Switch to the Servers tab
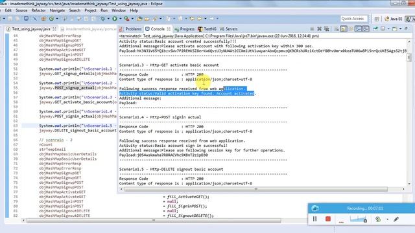Image resolution: width=415 pixels, height=233 pixels. click(229, 28)
